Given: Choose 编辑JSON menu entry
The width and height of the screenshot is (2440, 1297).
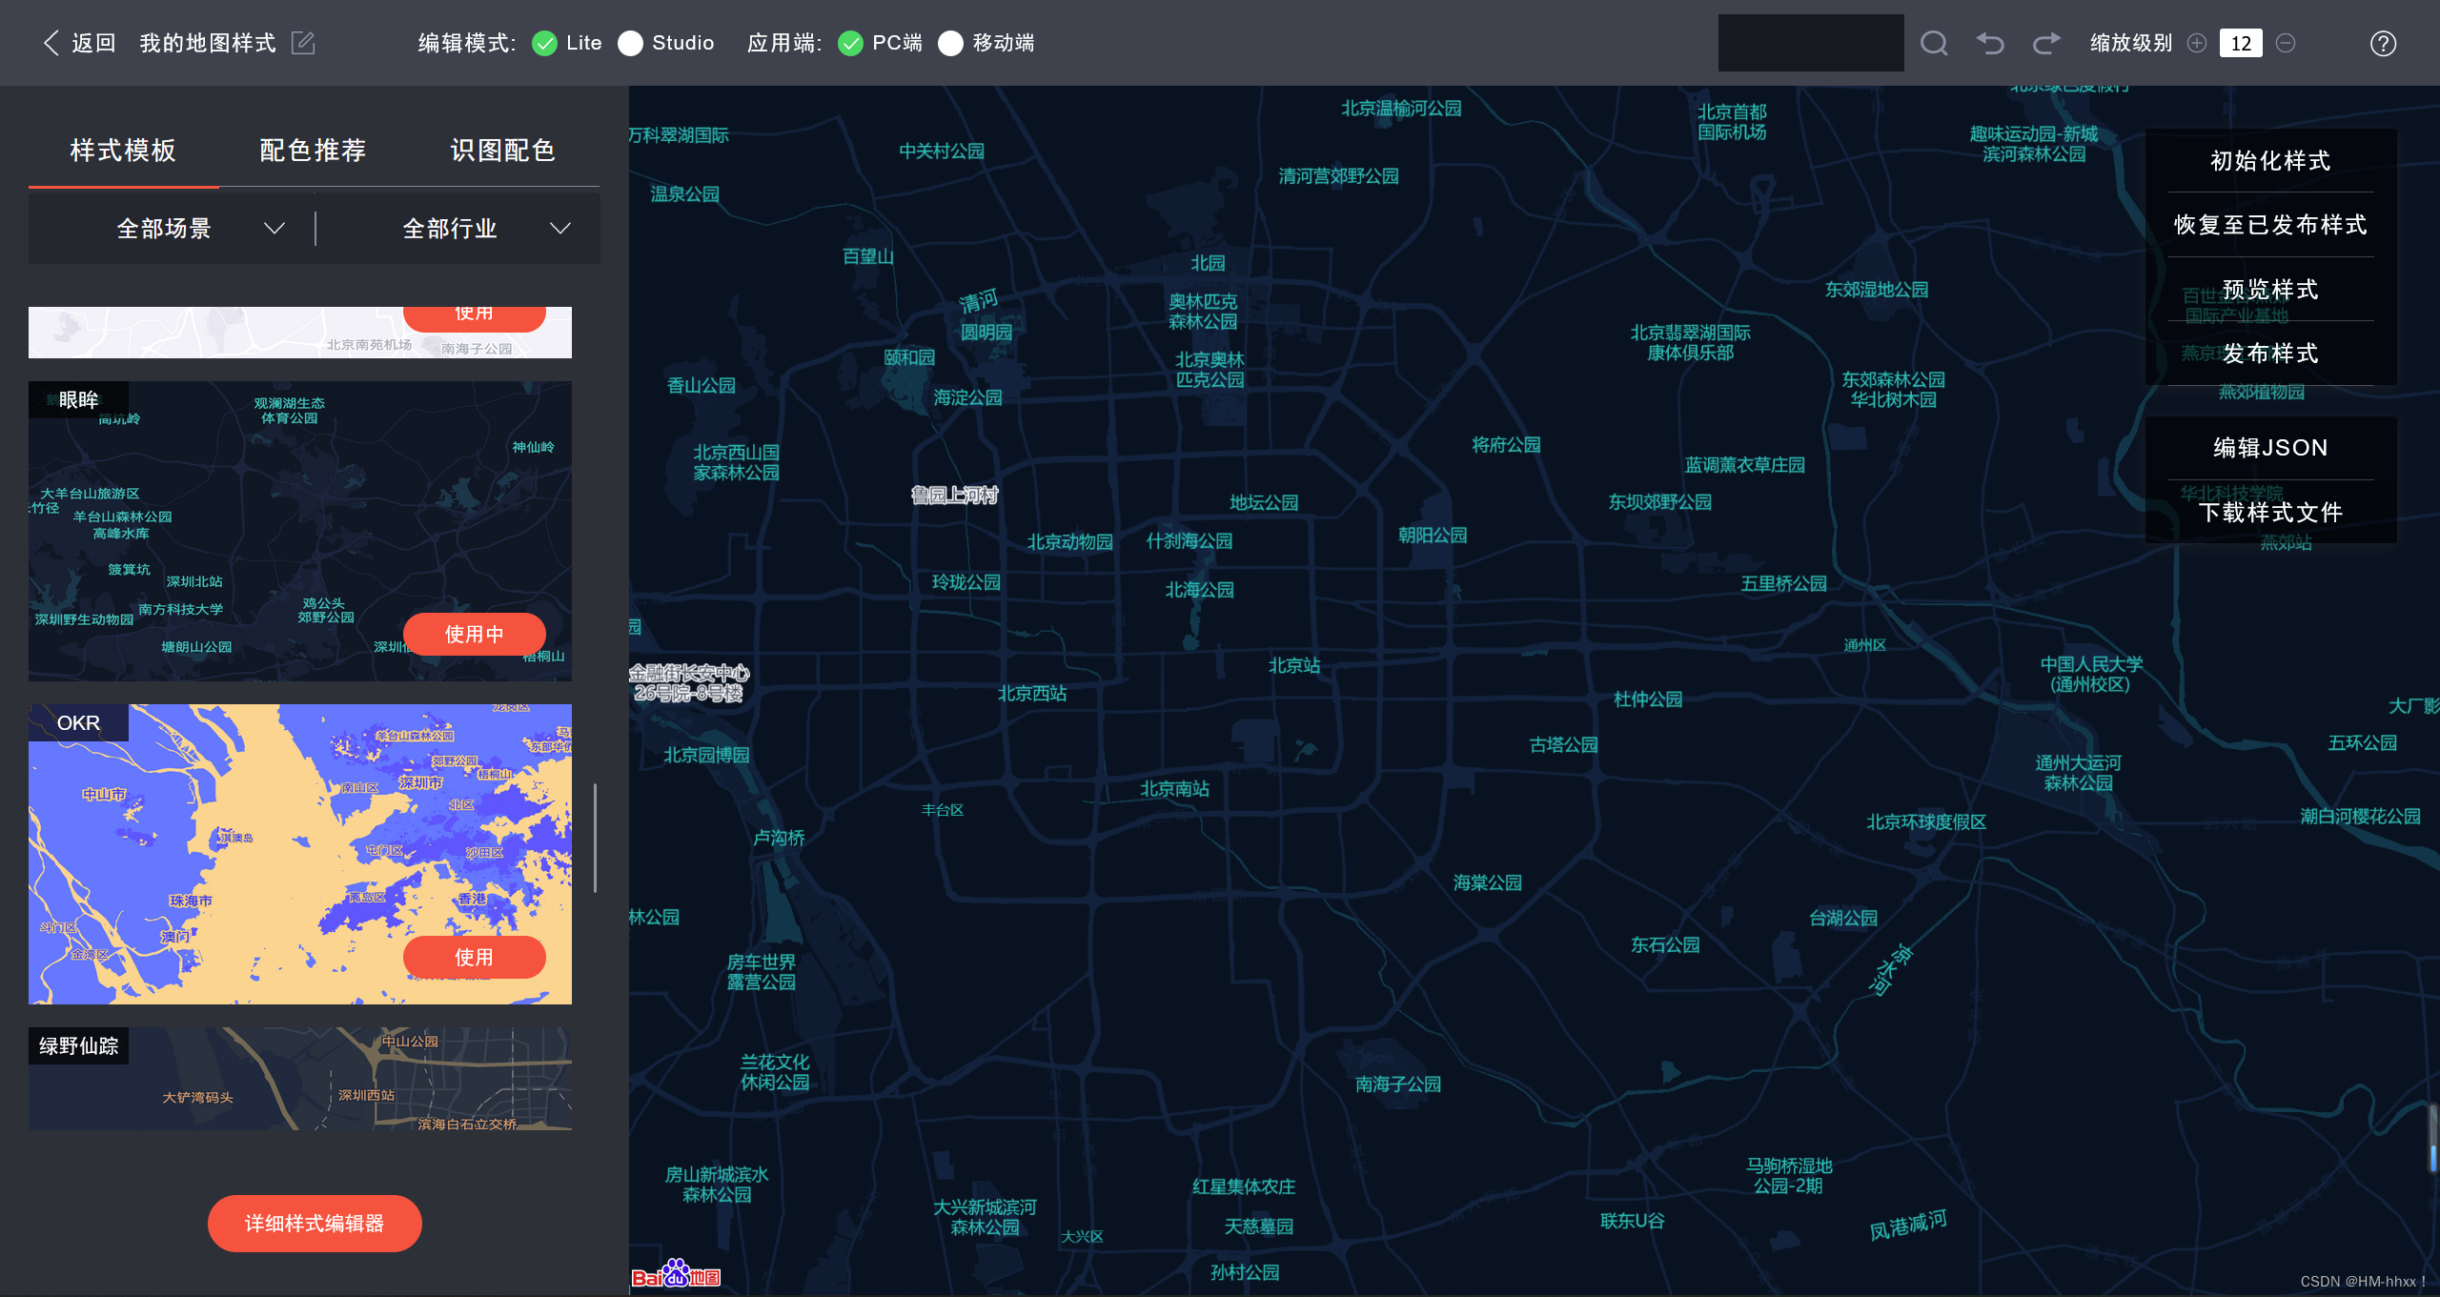Looking at the screenshot, I should [x=2270, y=448].
